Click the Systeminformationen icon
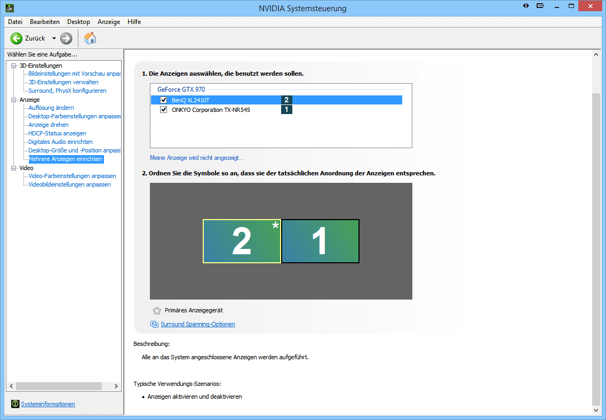Screen dimensions: 606x420 coord(15,404)
